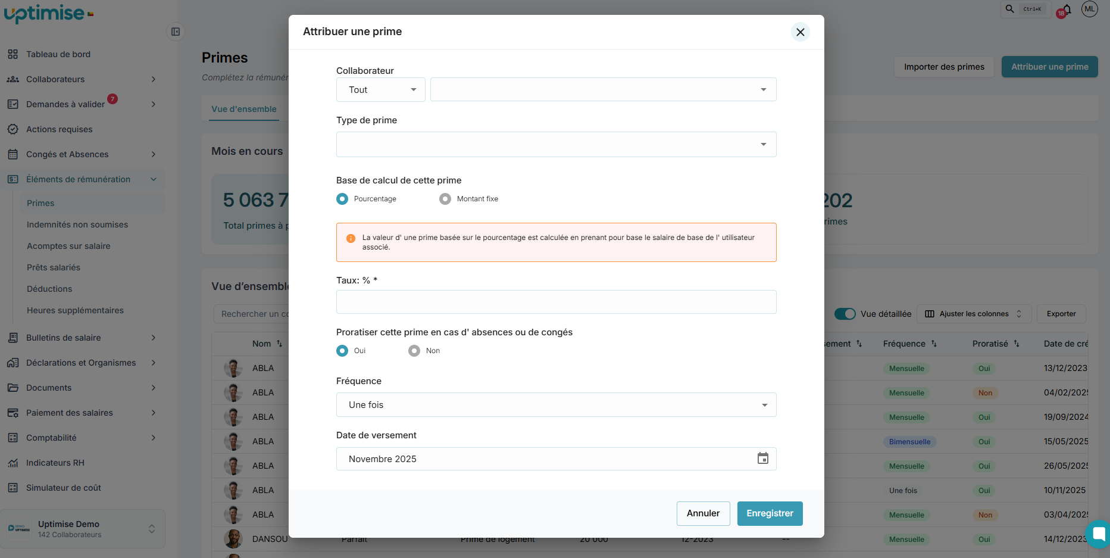The image size is (1110, 558).
Task: Click the Annuler button
Action: pos(703,513)
